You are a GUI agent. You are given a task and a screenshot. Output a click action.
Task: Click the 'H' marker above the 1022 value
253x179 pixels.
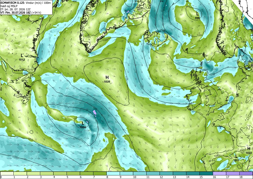(249, 148)
